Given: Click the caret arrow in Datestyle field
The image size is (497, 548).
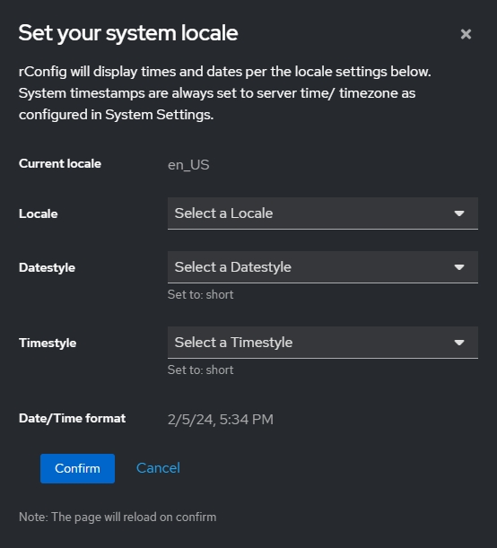Looking at the screenshot, I should click(x=459, y=267).
